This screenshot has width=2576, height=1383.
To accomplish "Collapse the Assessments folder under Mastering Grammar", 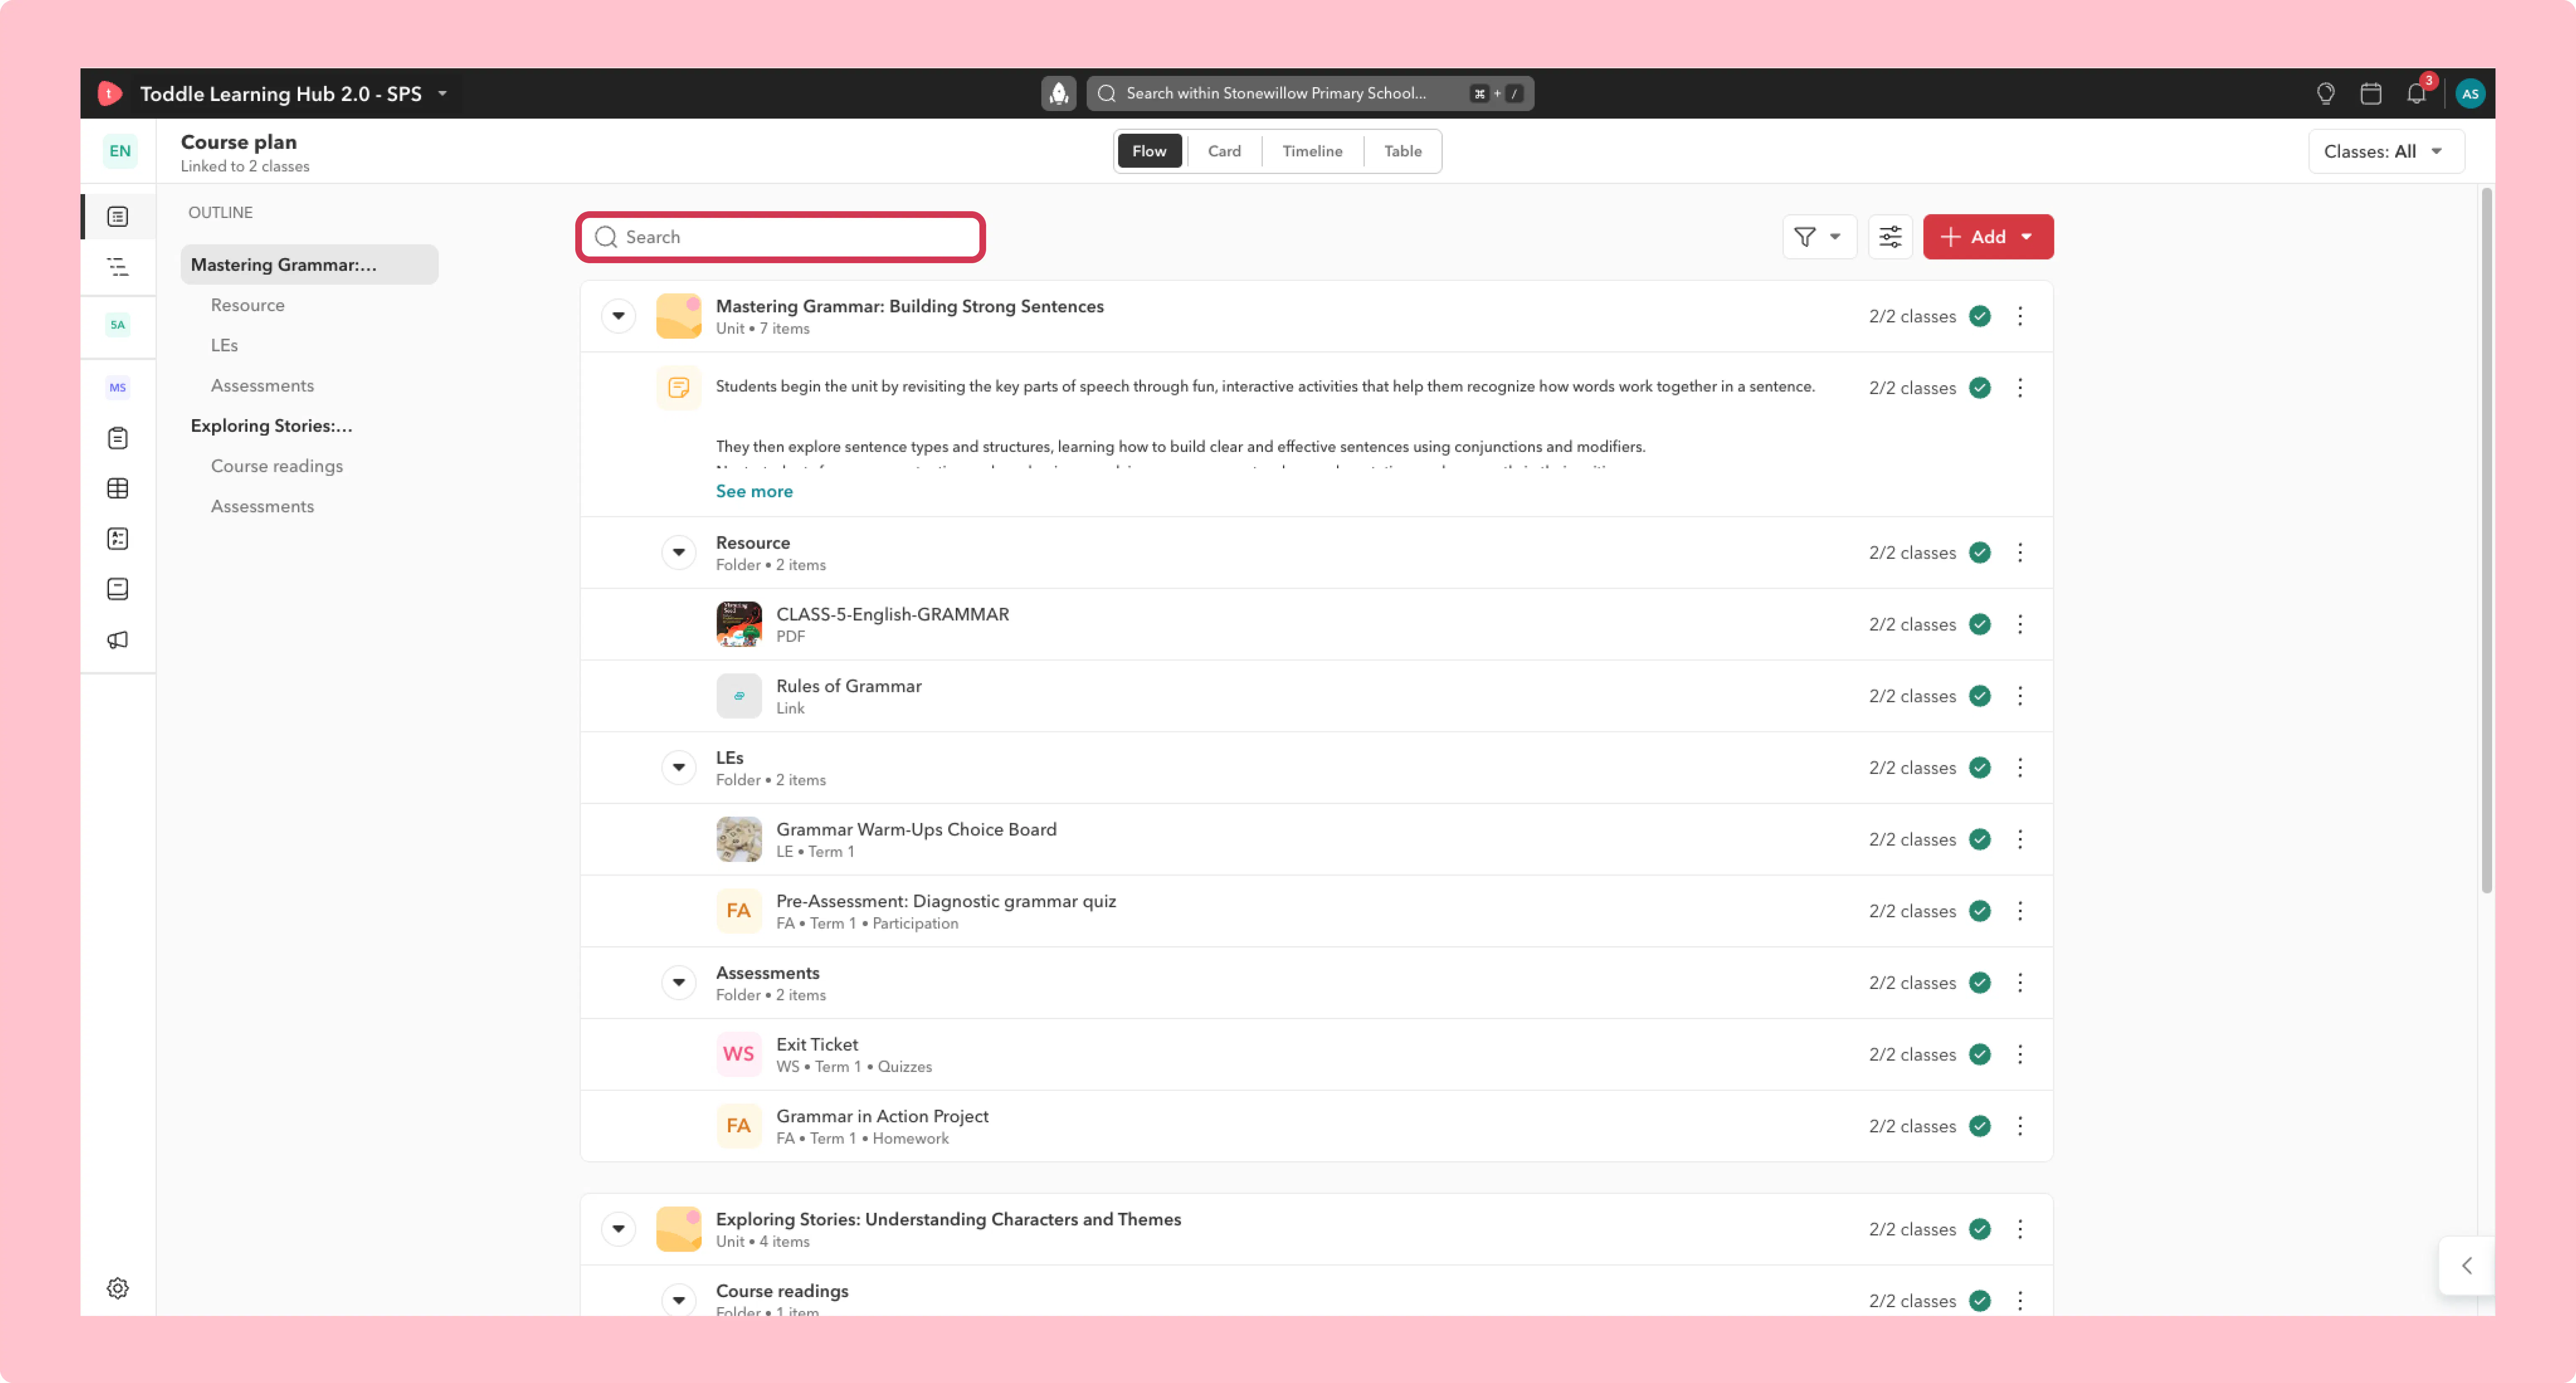I will tap(679, 982).
